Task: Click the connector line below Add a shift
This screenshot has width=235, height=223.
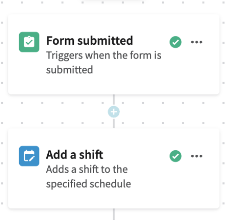Action: click(114, 215)
